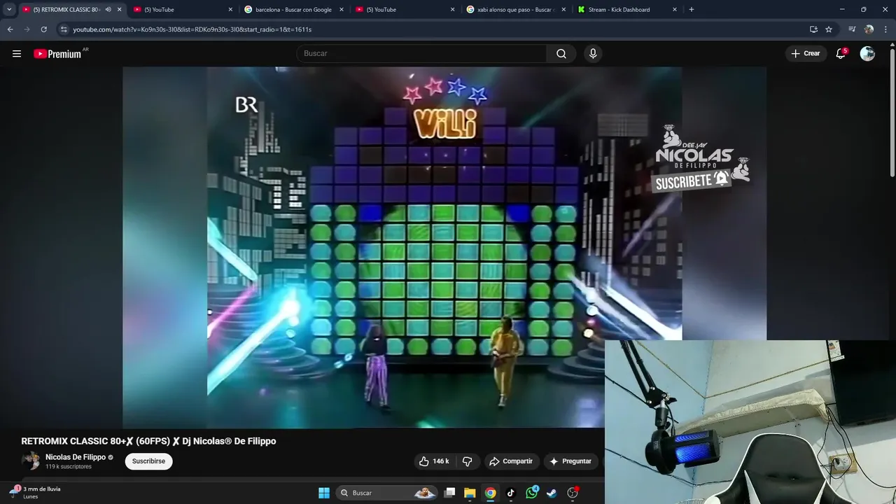The height and width of the screenshot is (504, 896).
Task: Go to YouTube Premium home logo
Action: click(58, 54)
